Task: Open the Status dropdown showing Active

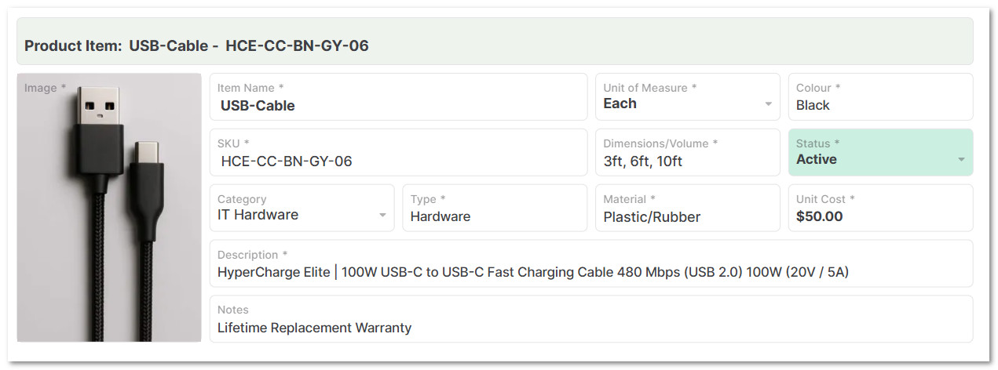Action: coord(872,159)
